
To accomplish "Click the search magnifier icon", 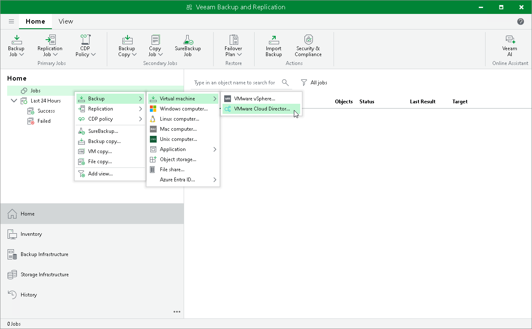I will pyautogui.click(x=285, y=83).
